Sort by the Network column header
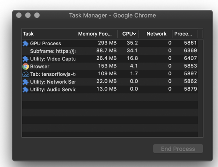 (x=156, y=34)
